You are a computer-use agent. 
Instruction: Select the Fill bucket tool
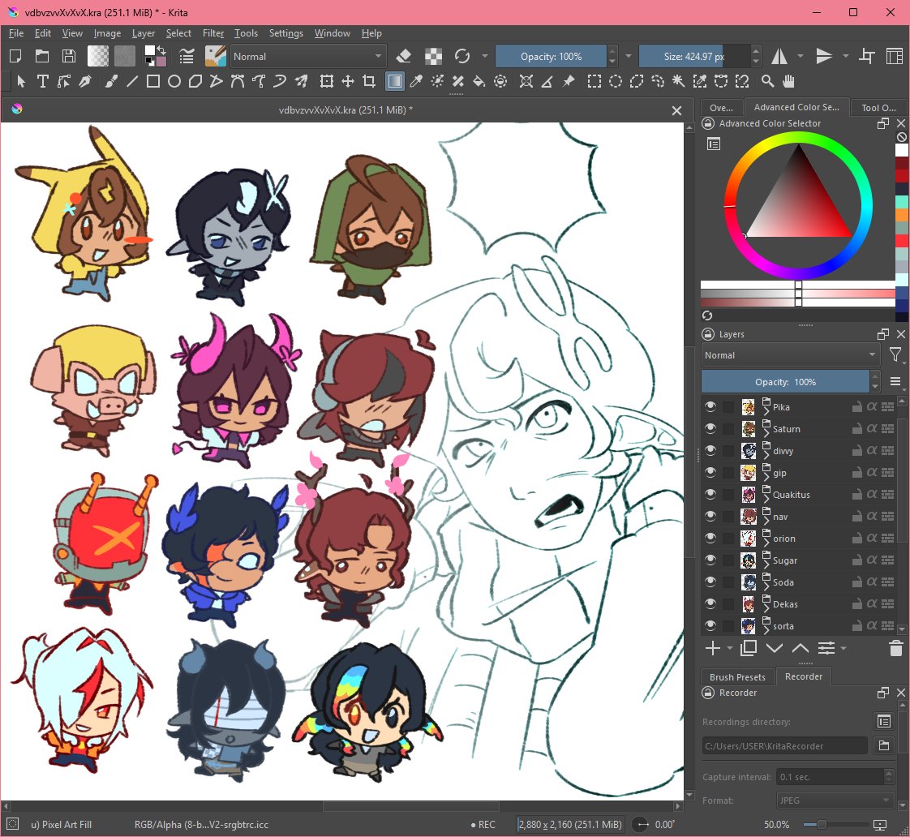[x=479, y=81]
